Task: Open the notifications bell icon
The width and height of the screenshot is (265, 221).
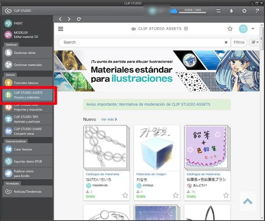Action: click(x=231, y=11)
